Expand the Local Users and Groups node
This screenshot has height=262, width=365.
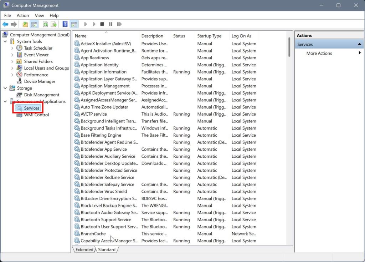click(12, 68)
